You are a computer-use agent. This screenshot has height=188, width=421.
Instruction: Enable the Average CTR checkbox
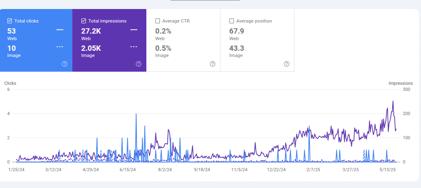[x=158, y=21]
